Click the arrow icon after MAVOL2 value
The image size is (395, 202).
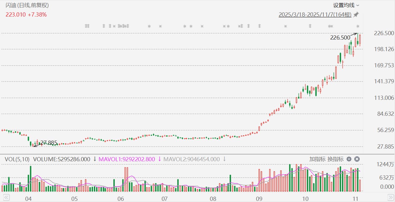(x=224, y=159)
